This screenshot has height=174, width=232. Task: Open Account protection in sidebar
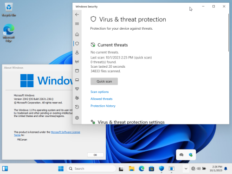(x=77, y=52)
